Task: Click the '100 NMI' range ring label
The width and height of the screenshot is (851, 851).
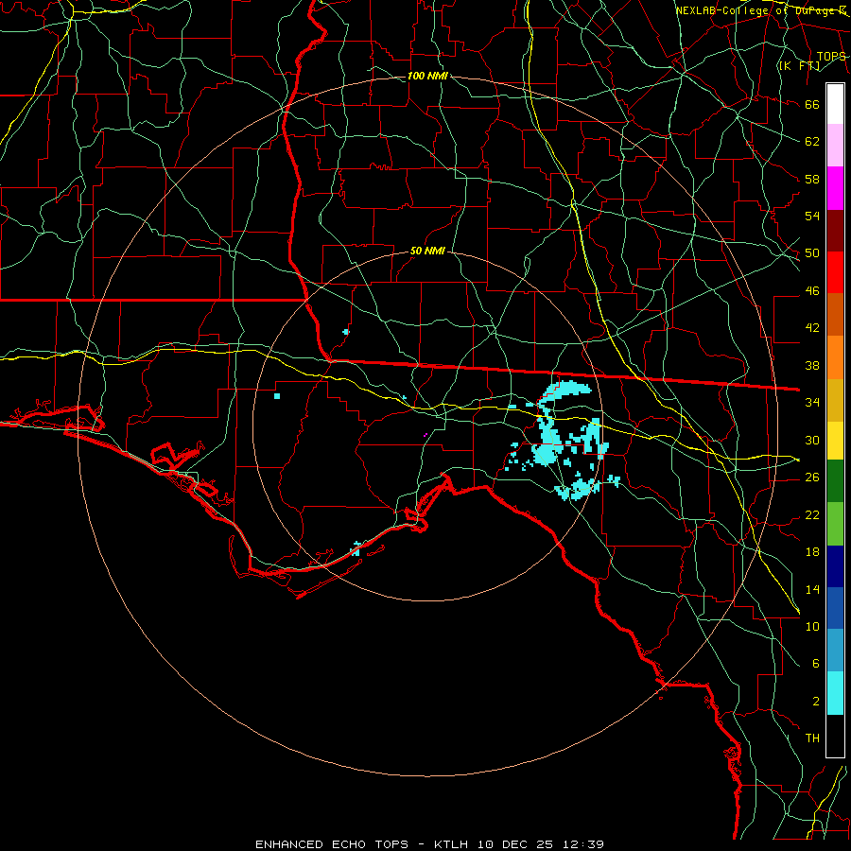Action: click(x=427, y=76)
